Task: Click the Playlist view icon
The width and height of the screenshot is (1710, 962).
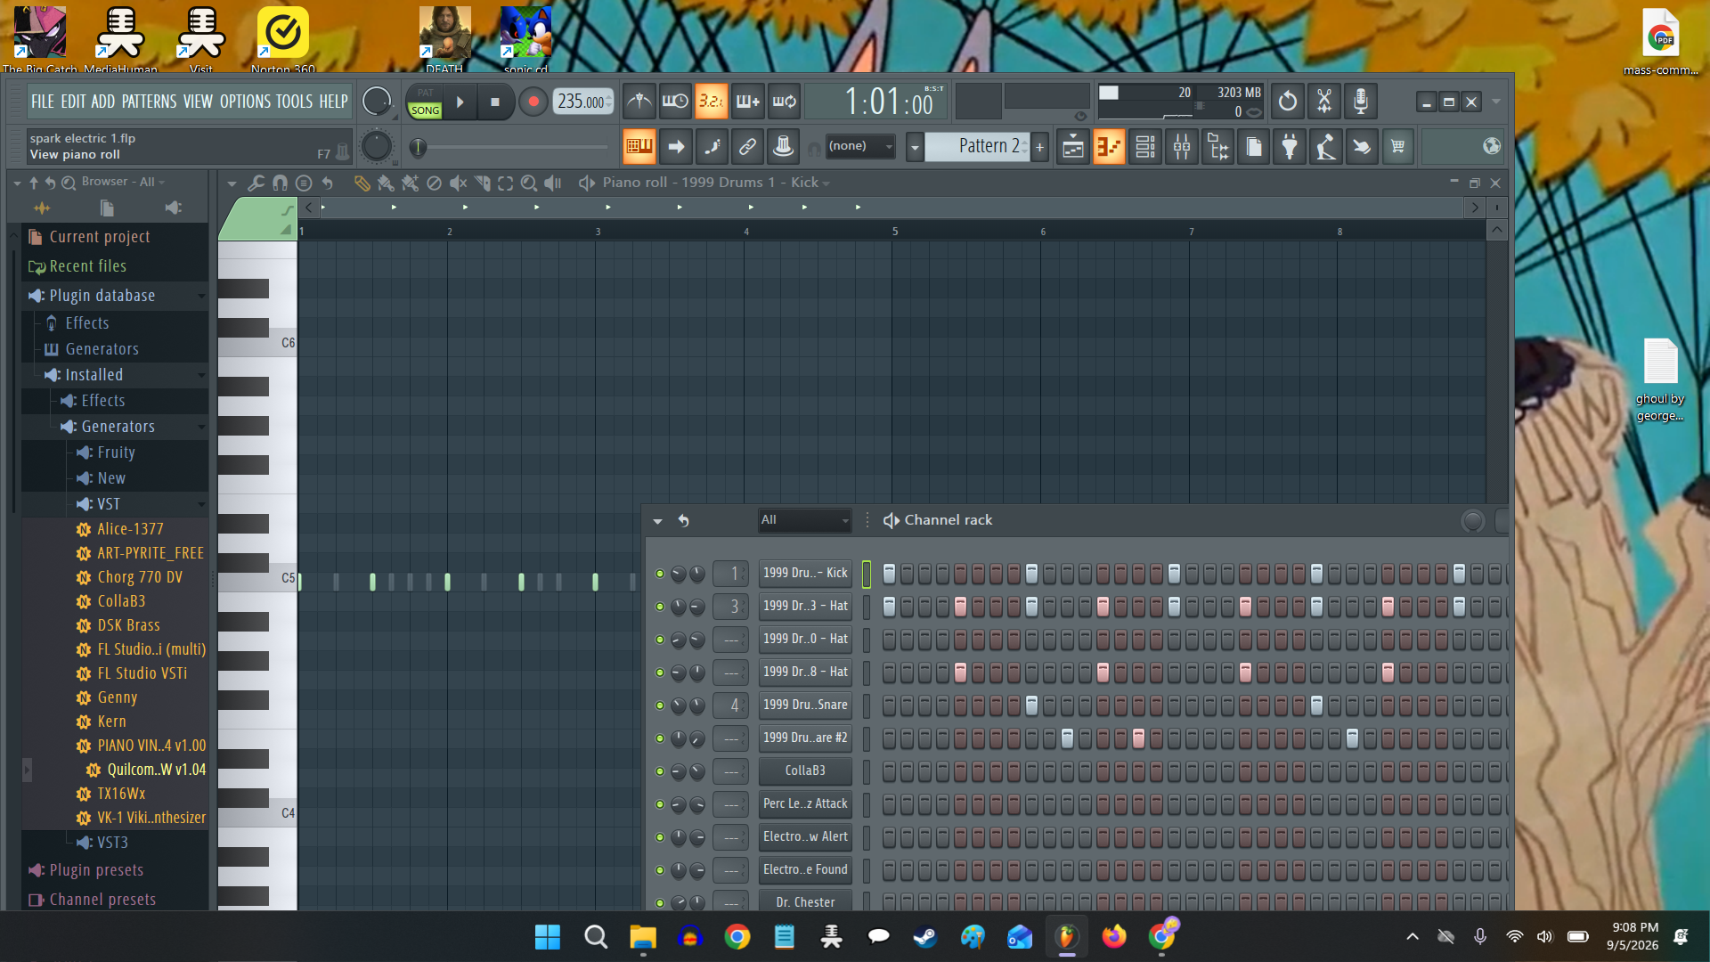Action: click(1073, 147)
